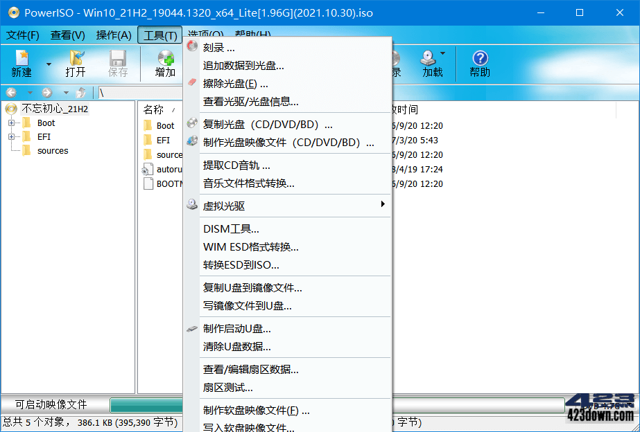640x432 pixels.
Task: Open the Boot folder icon in the file list
Action: pyautogui.click(x=148, y=125)
